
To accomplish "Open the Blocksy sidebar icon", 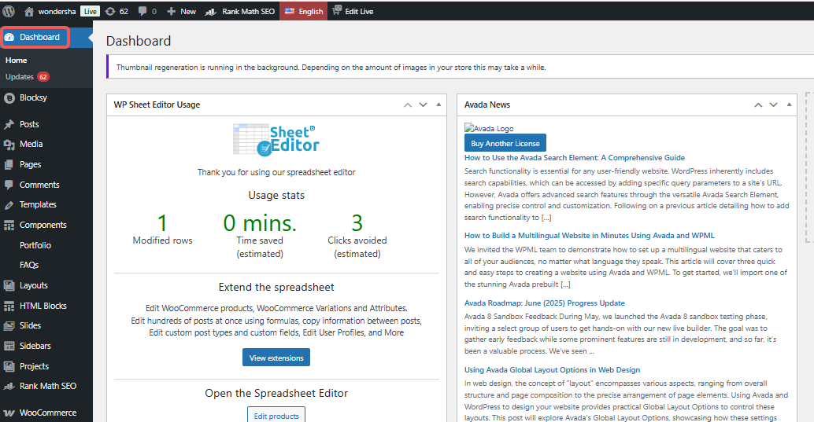I will tap(9, 98).
